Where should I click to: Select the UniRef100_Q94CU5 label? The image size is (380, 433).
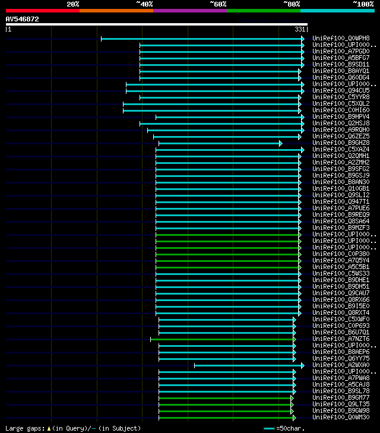341,90
